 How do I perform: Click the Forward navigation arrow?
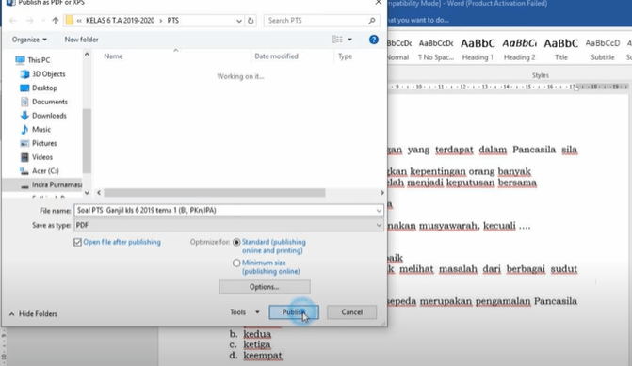click(x=30, y=21)
